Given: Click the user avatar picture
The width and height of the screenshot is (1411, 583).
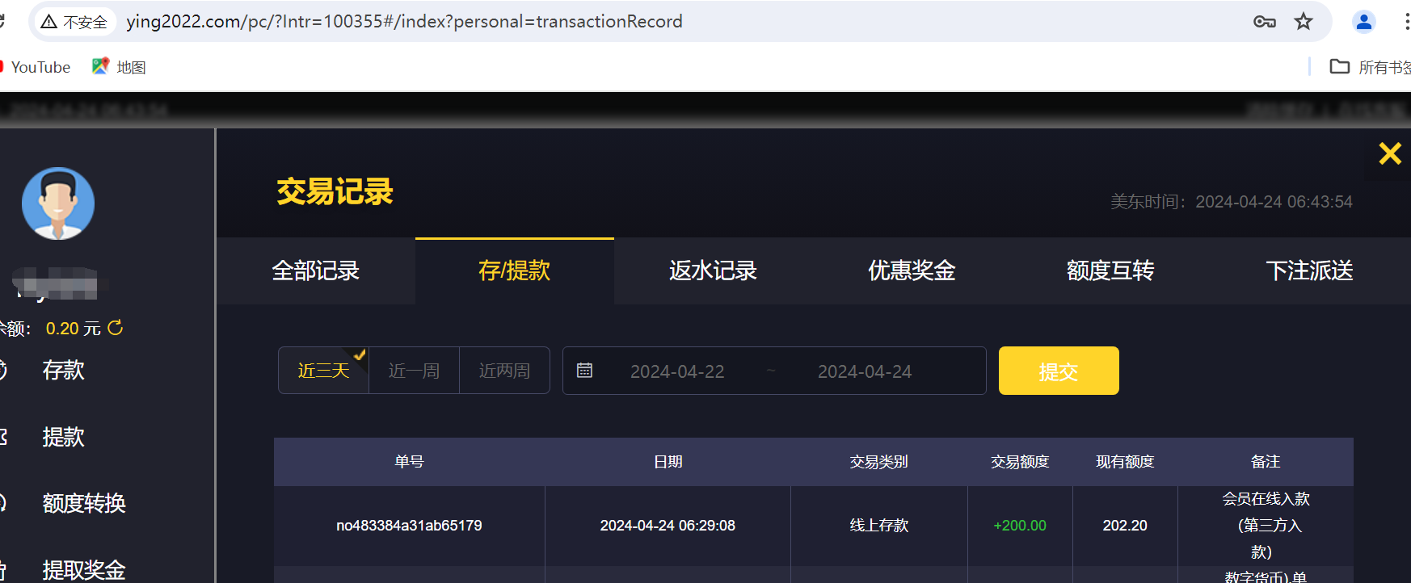Looking at the screenshot, I should point(58,203).
